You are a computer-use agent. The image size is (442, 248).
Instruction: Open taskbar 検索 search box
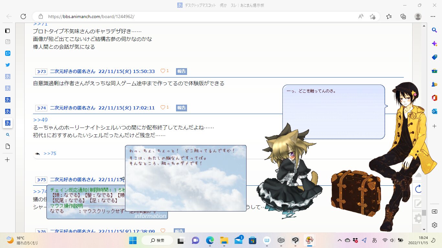coord(158,240)
